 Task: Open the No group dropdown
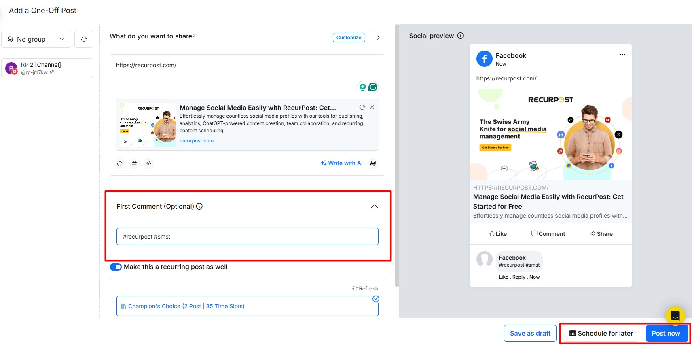point(36,39)
